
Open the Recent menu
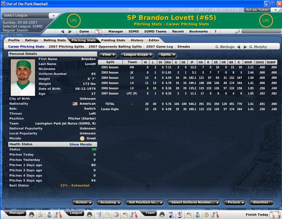178,31
